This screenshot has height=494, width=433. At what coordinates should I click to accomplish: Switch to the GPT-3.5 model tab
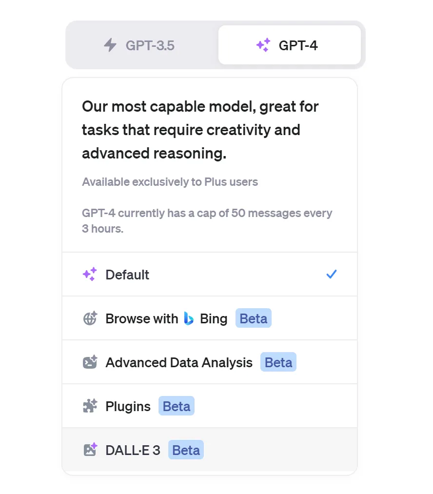pos(141,45)
